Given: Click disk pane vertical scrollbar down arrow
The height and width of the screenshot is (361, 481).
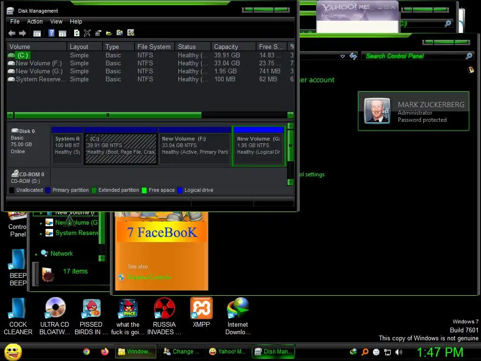Looking at the screenshot, I should pyautogui.click(x=290, y=182).
